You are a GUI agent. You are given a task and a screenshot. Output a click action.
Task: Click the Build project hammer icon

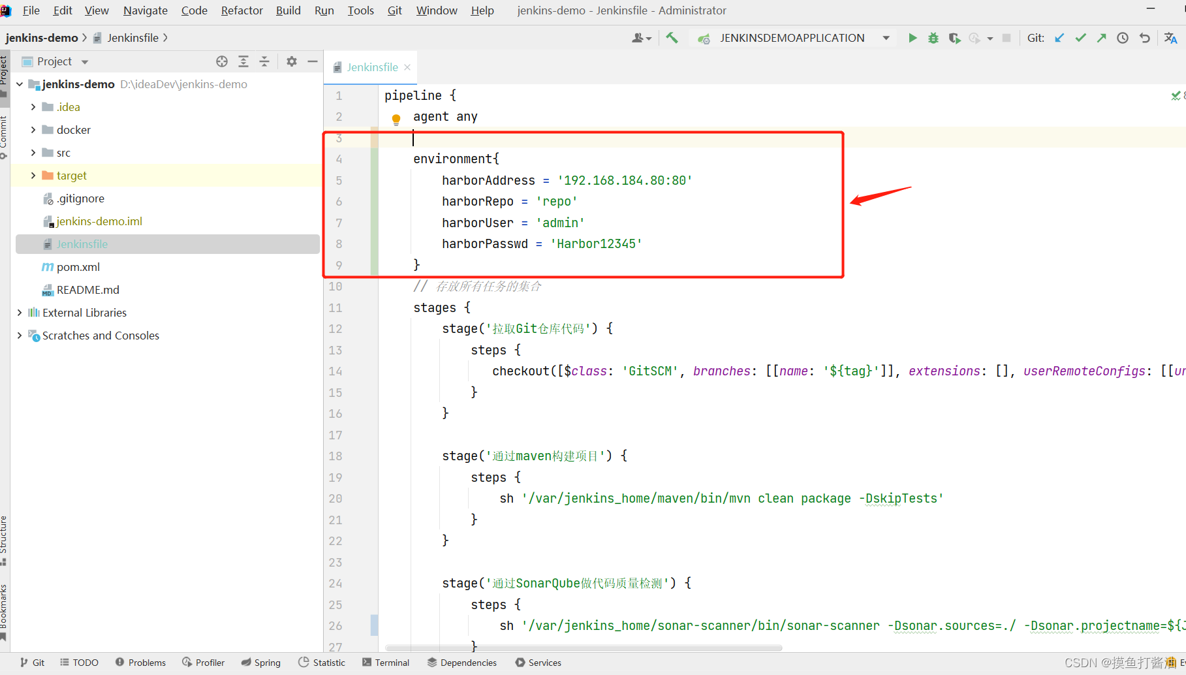(x=672, y=38)
